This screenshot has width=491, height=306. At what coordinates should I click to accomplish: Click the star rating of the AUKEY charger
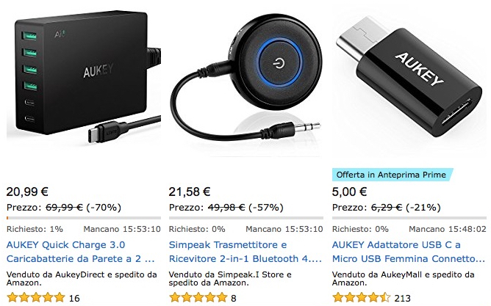point(36,298)
